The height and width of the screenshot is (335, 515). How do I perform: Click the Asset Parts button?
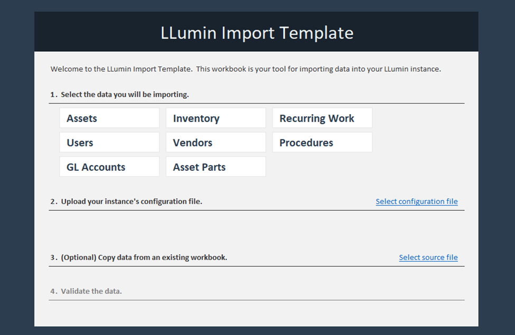click(216, 167)
